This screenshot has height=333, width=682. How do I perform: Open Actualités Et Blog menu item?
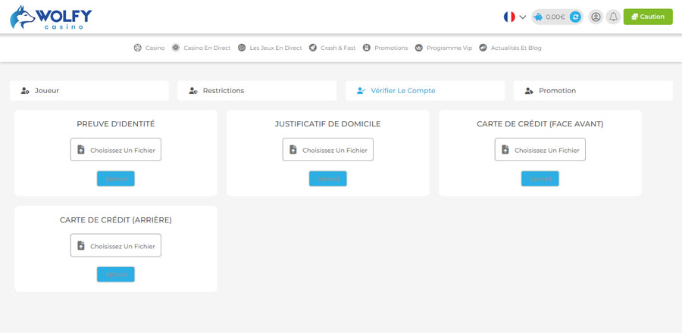tap(510, 48)
